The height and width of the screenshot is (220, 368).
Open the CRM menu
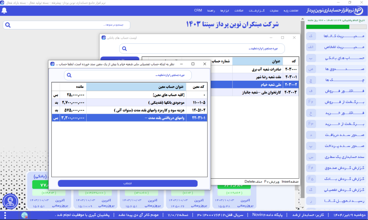coord(198,10)
